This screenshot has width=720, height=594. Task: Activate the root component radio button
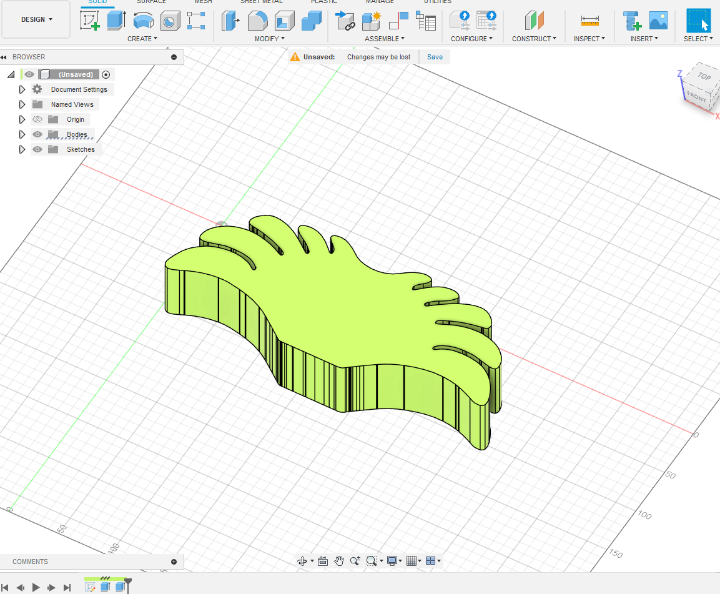(106, 74)
